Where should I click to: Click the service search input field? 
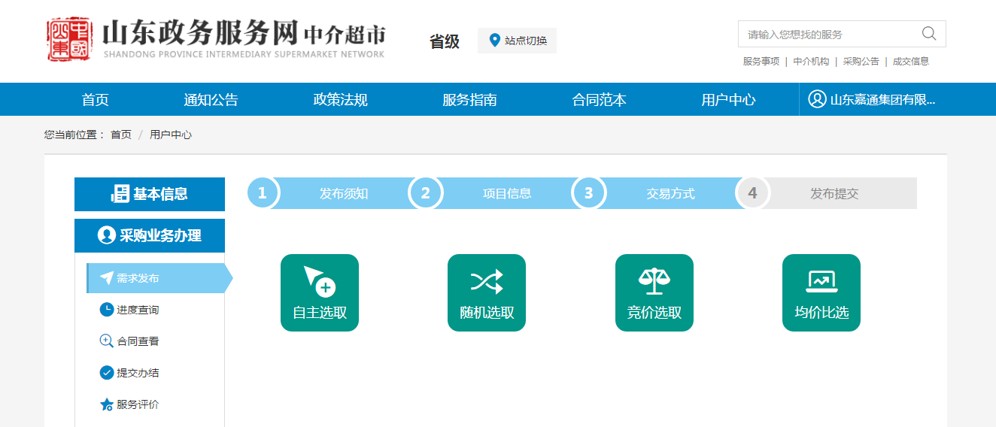pyautogui.click(x=827, y=35)
